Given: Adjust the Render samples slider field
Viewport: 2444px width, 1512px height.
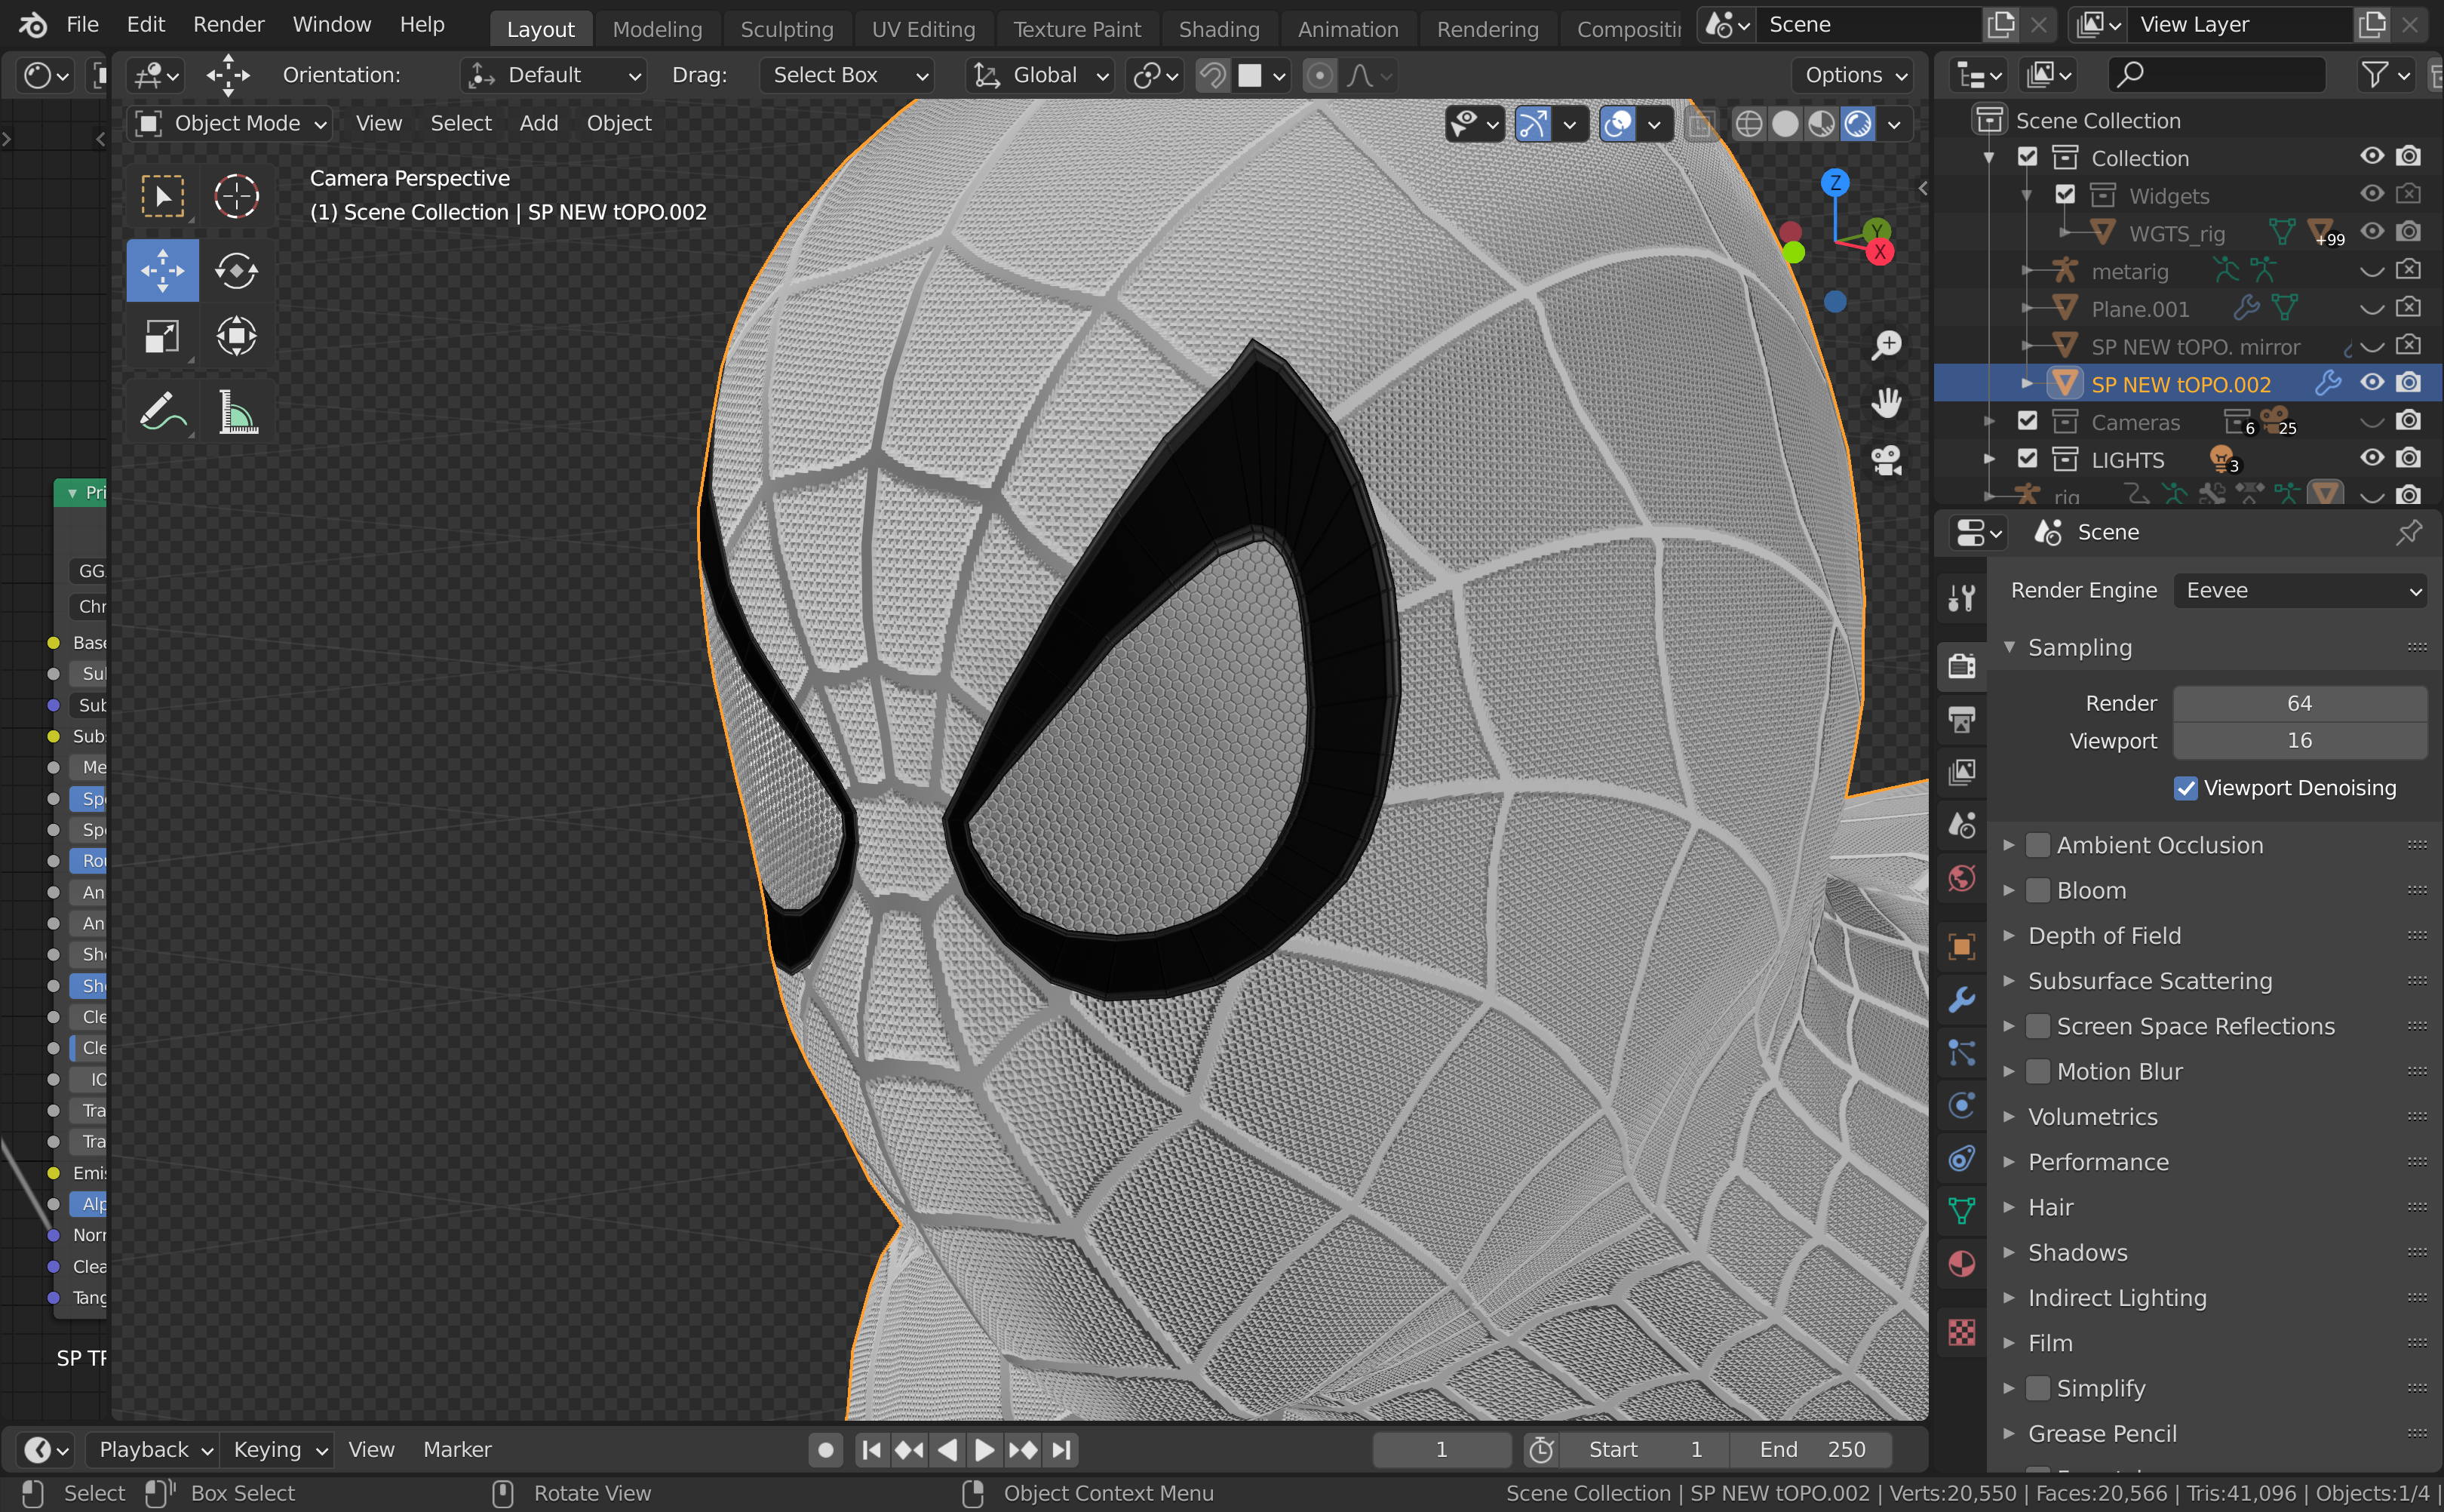Looking at the screenshot, I should [x=2299, y=703].
